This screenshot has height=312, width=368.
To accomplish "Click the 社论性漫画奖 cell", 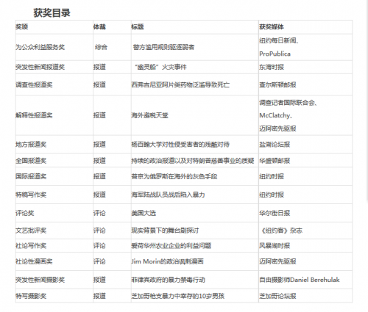I will click(x=34, y=261).
